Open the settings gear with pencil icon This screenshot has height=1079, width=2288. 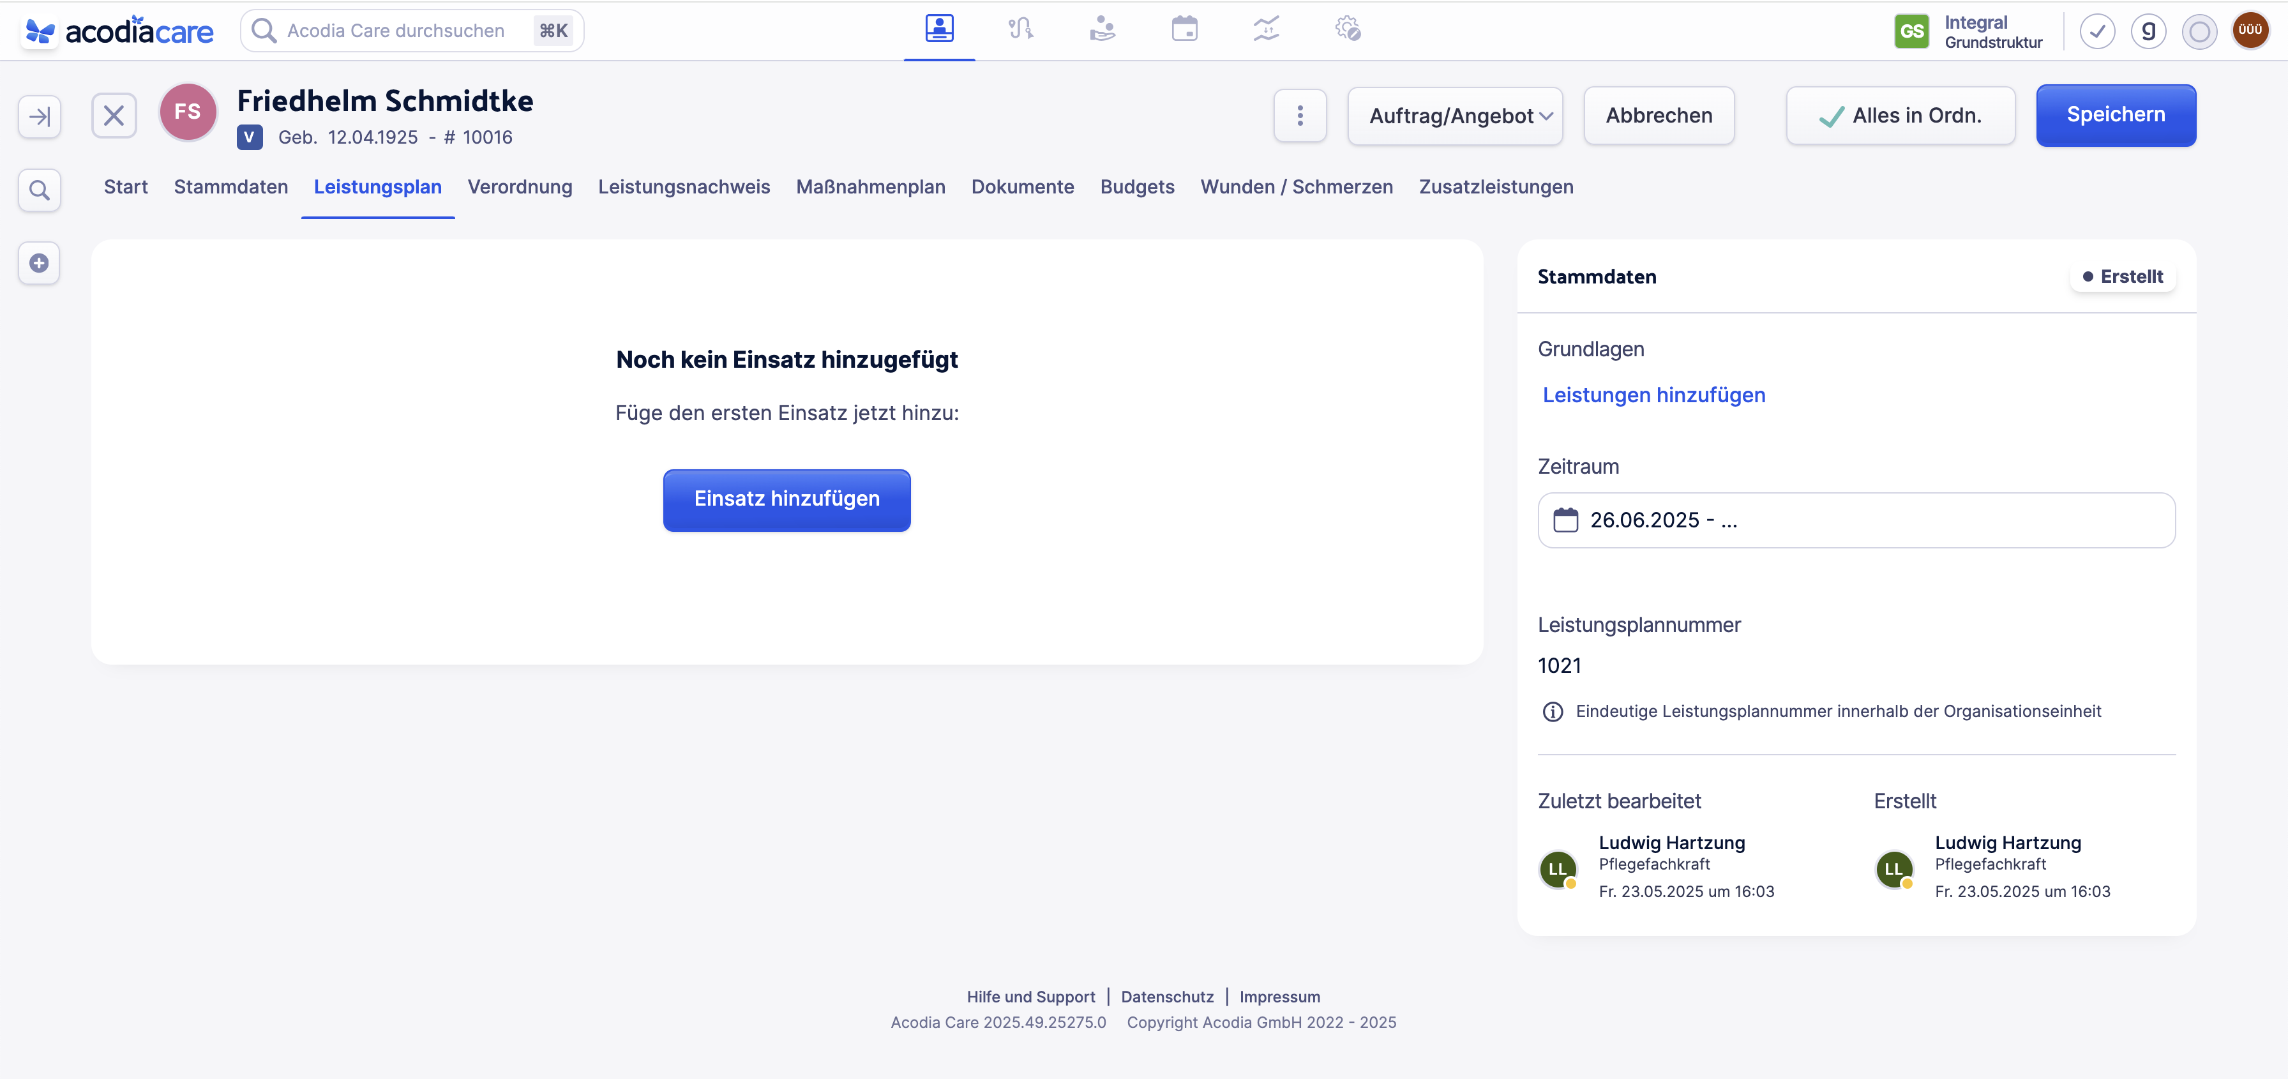pyautogui.click(x=1348, y=29)
